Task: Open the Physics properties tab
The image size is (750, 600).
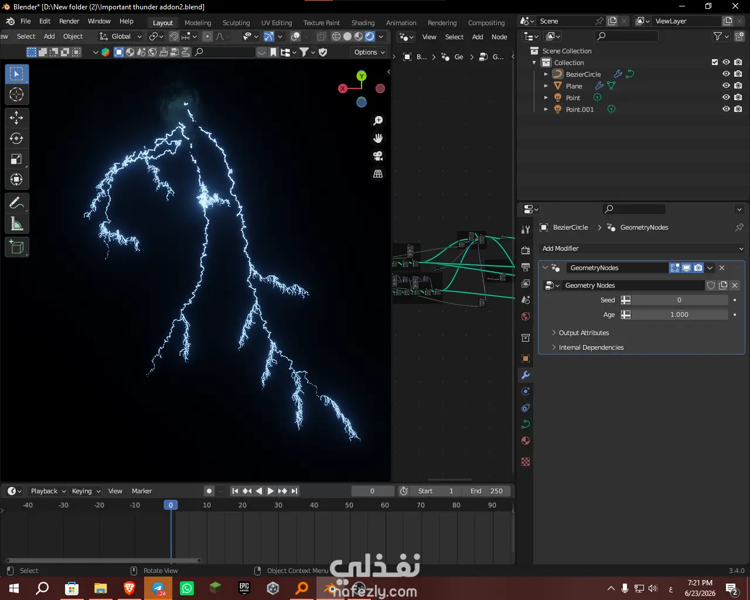Action: click(526, 408)
